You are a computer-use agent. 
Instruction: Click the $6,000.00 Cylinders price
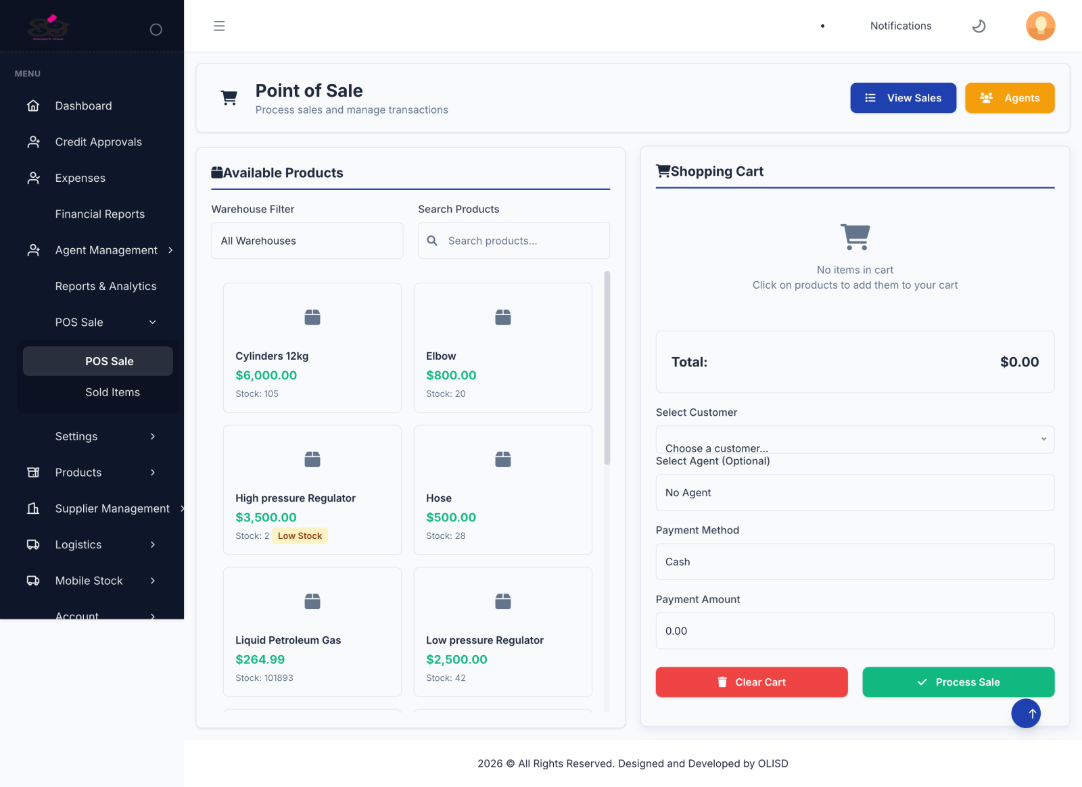click(x=266, y=375)
